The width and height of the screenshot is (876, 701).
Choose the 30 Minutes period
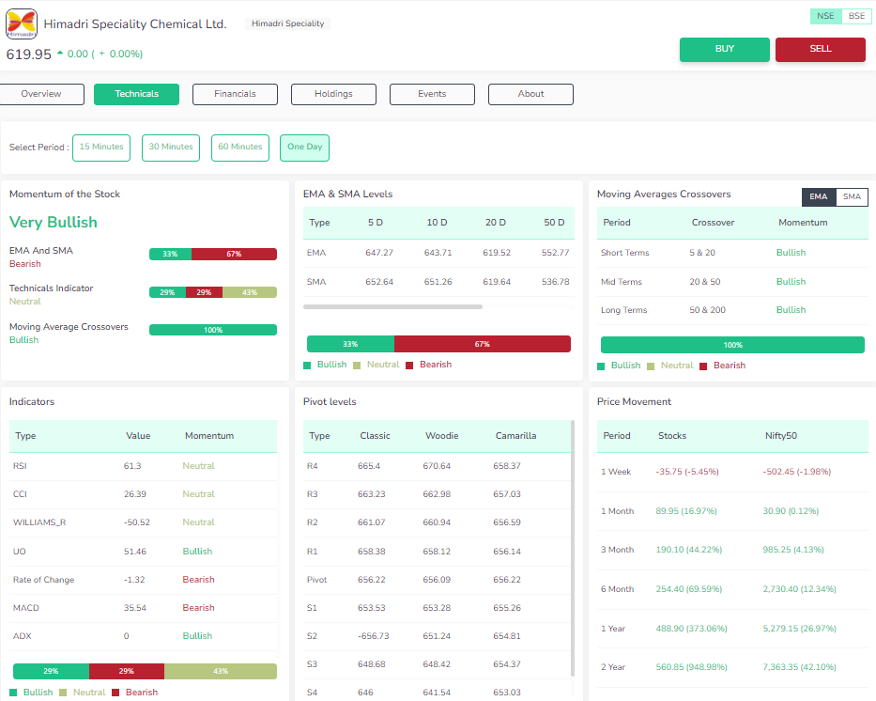tap(171, 148)
